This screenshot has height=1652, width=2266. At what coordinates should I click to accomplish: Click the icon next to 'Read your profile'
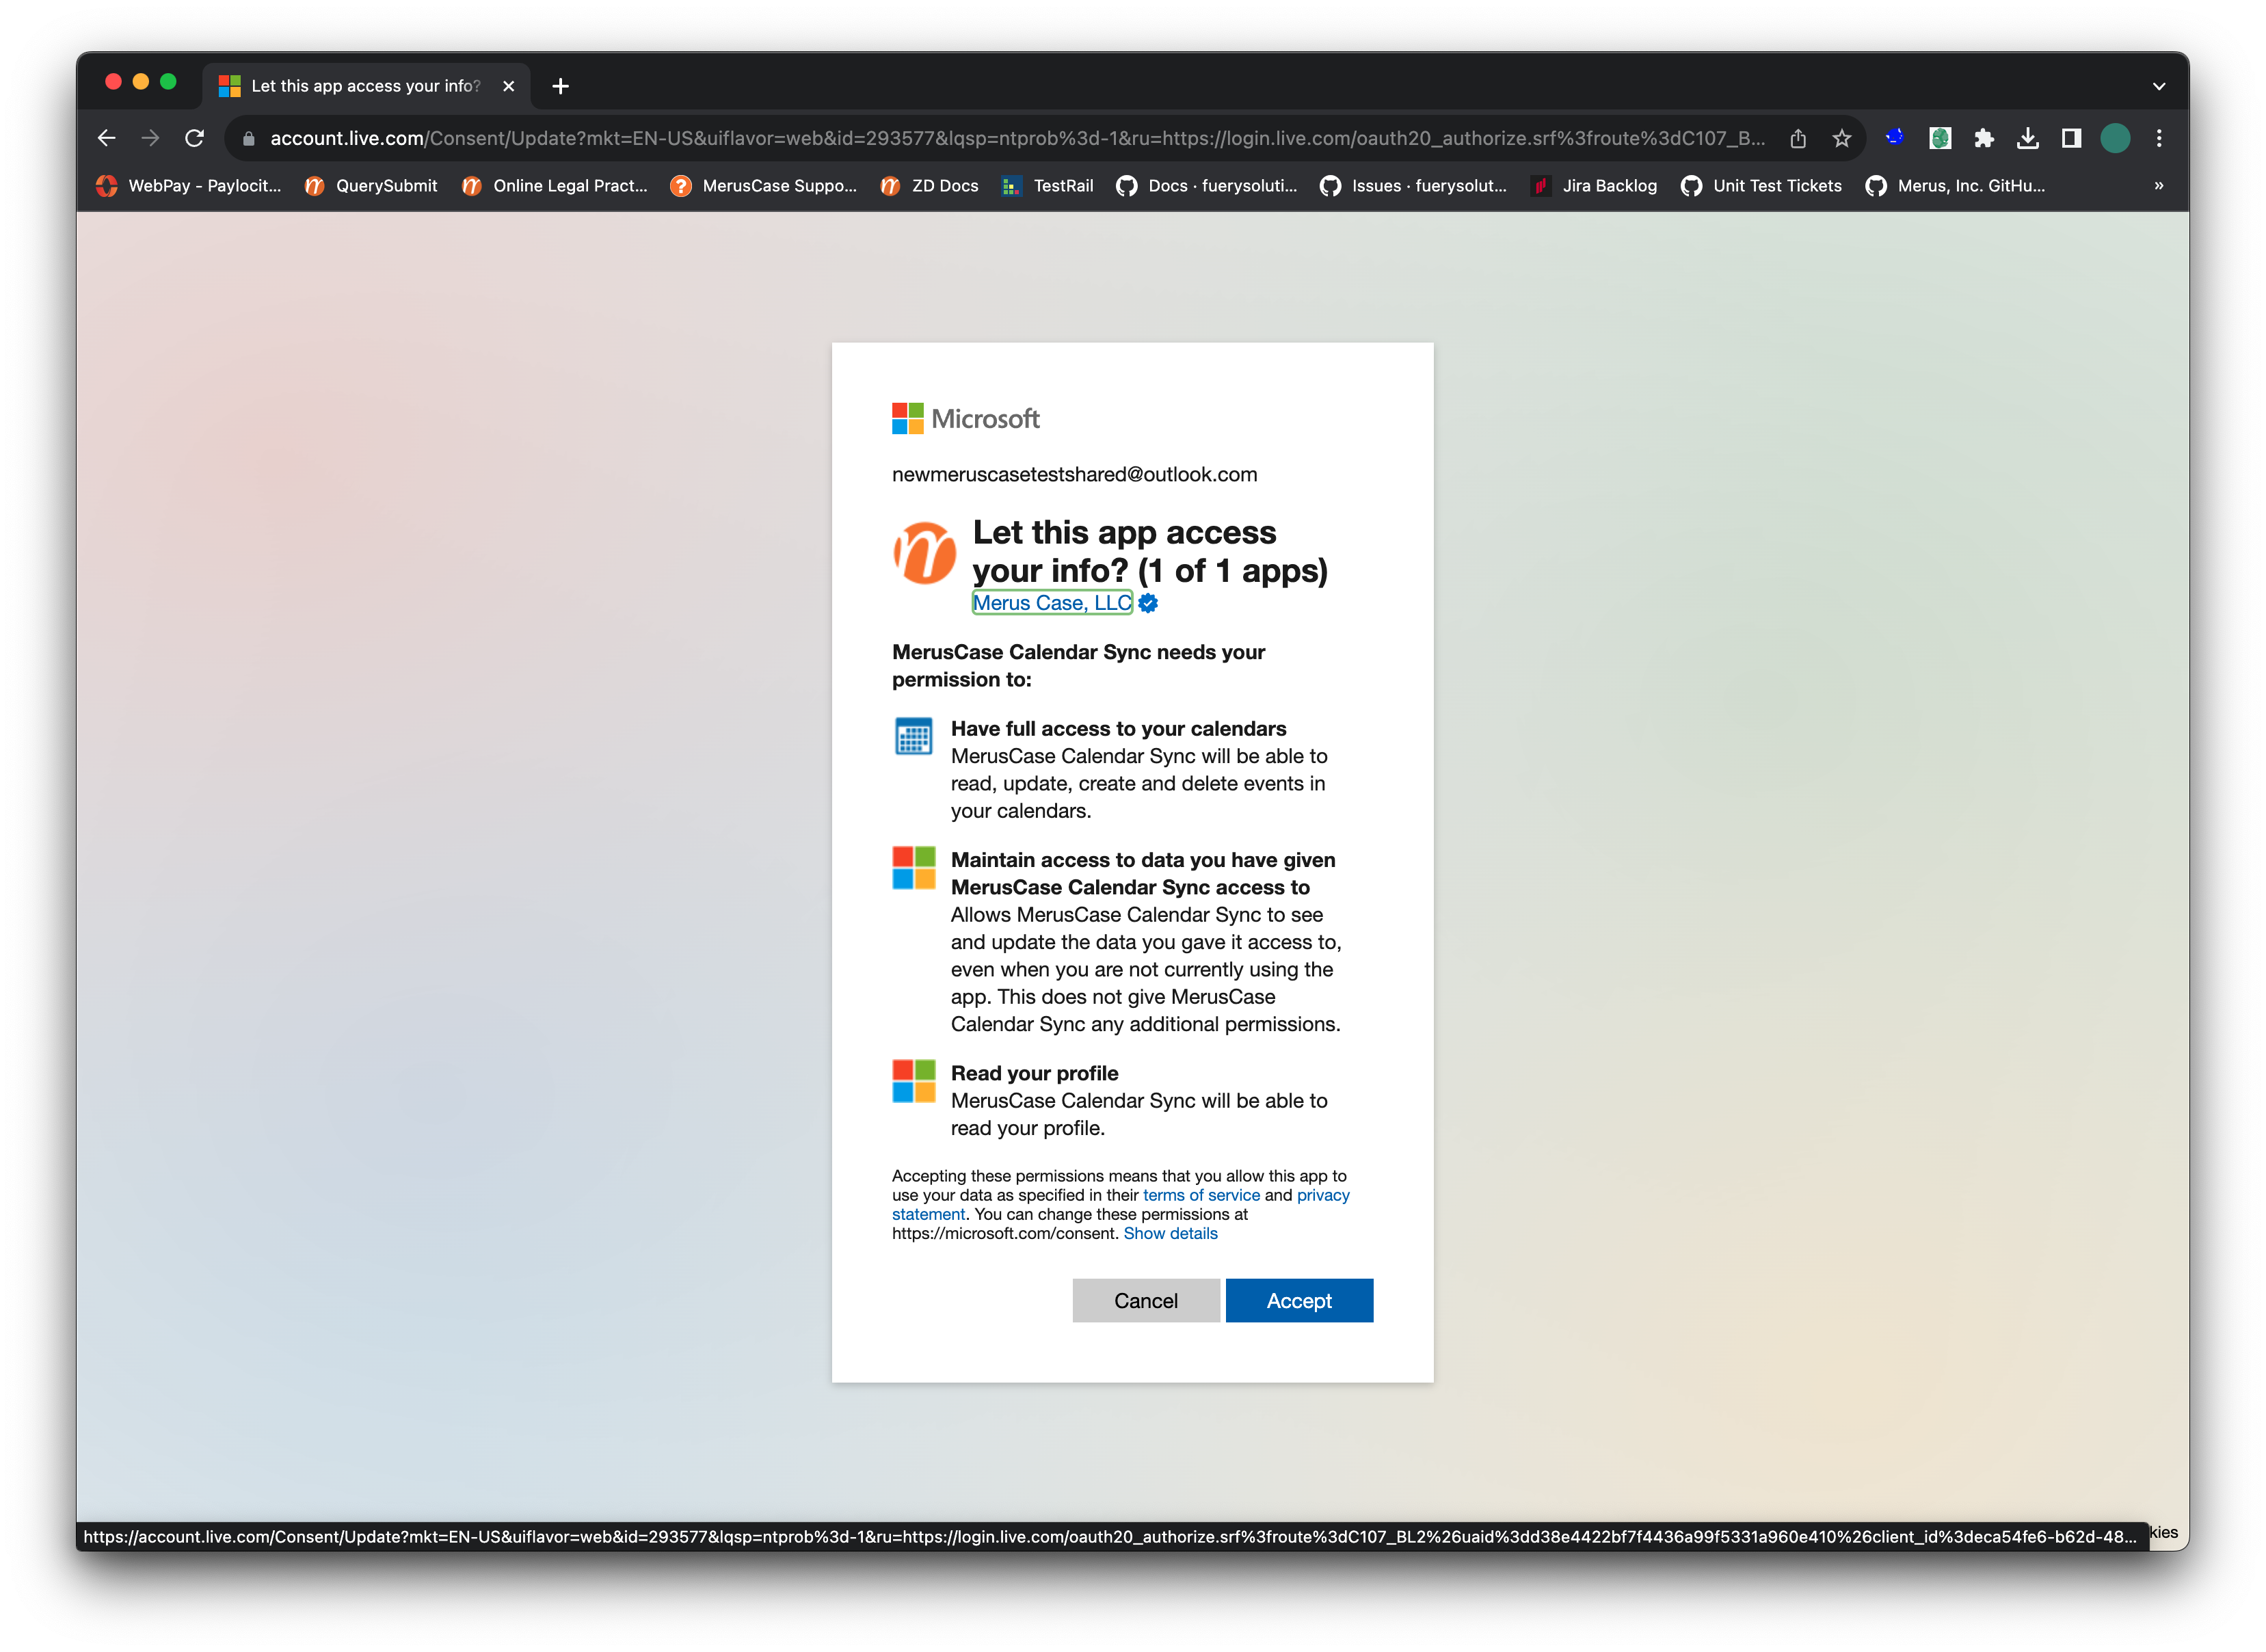[913, 1081]
